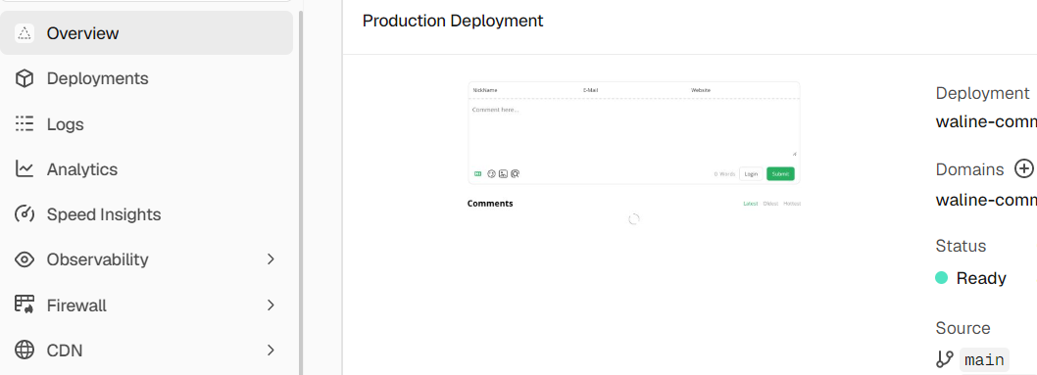The image size is (1037, 375).
Task: Open the Firewall section
Action: tap(146, 305)
